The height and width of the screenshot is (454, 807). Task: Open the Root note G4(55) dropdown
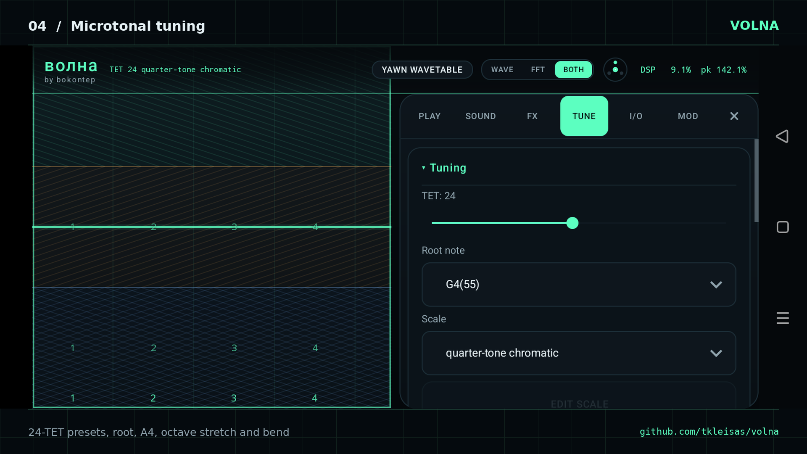(x=579, y=285)
